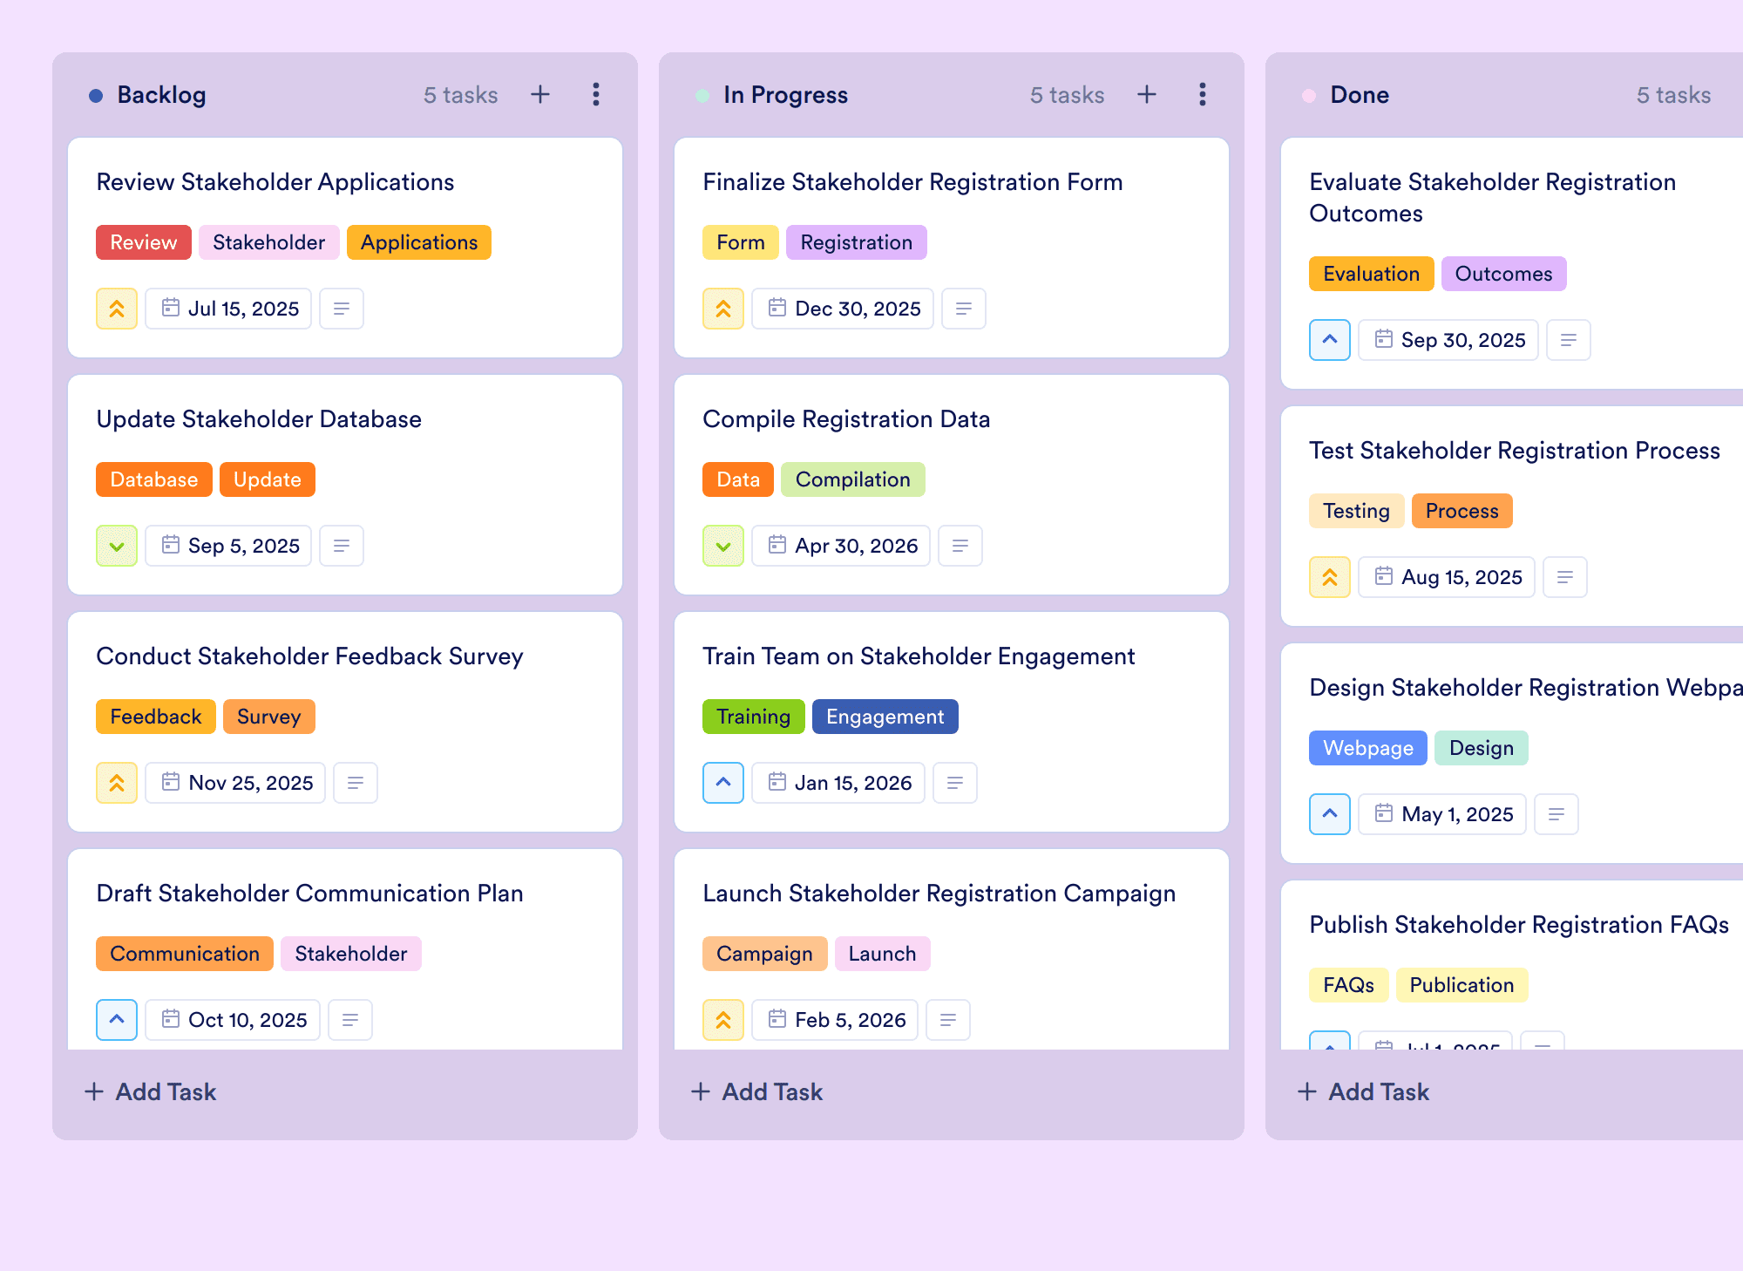The width and height of the screenshot is (1743, 1271).
Task: Open description icon on Review Stakeholder Applications card
Action: (342, 309)
